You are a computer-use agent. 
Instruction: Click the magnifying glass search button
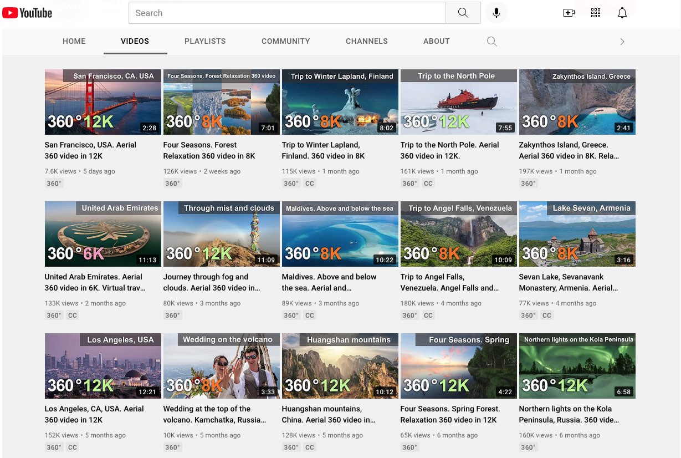coord(463,13)
